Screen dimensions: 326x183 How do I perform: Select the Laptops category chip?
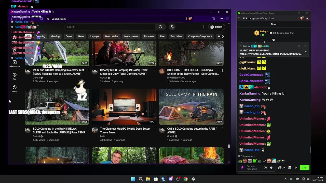(95, 36)
